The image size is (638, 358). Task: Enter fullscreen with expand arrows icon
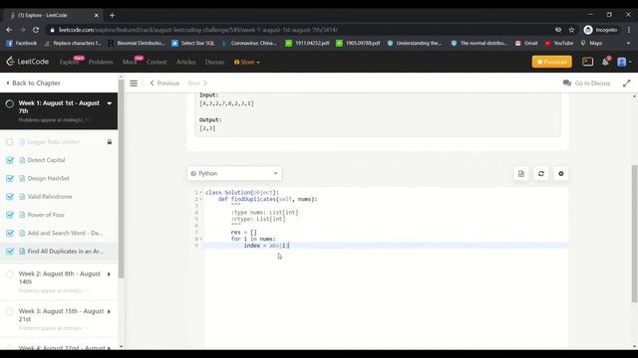[x=626, y=84]
